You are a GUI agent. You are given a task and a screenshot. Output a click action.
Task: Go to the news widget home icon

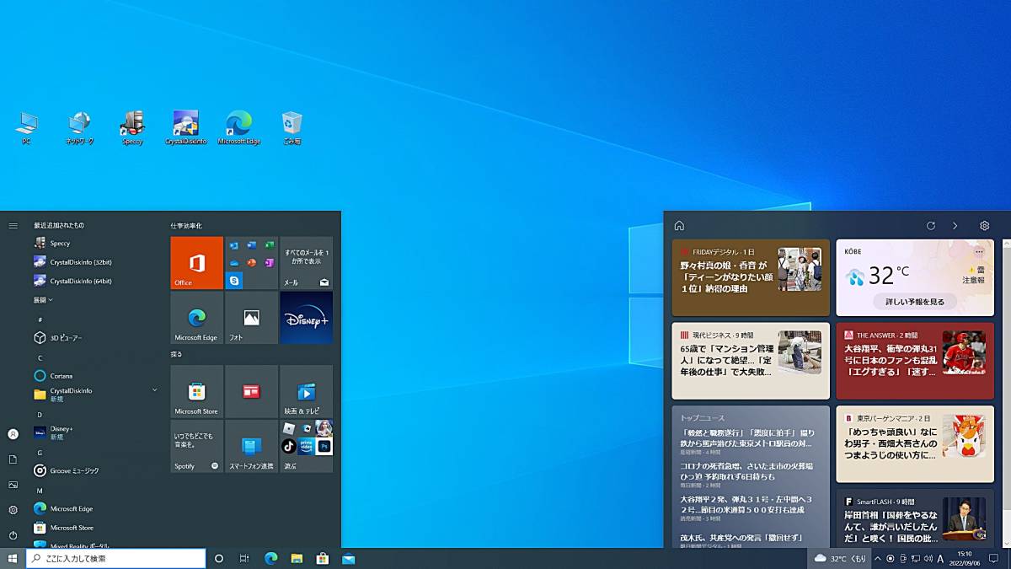[x=679, y=226]
